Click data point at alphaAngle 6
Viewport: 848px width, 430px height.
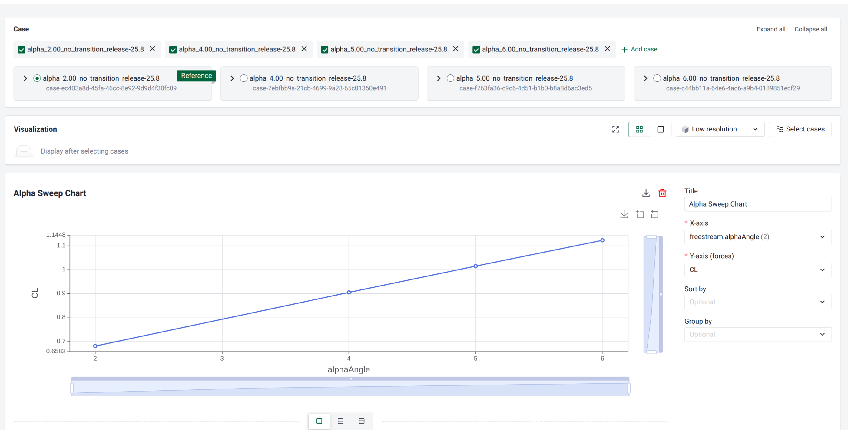pos(602,241)
